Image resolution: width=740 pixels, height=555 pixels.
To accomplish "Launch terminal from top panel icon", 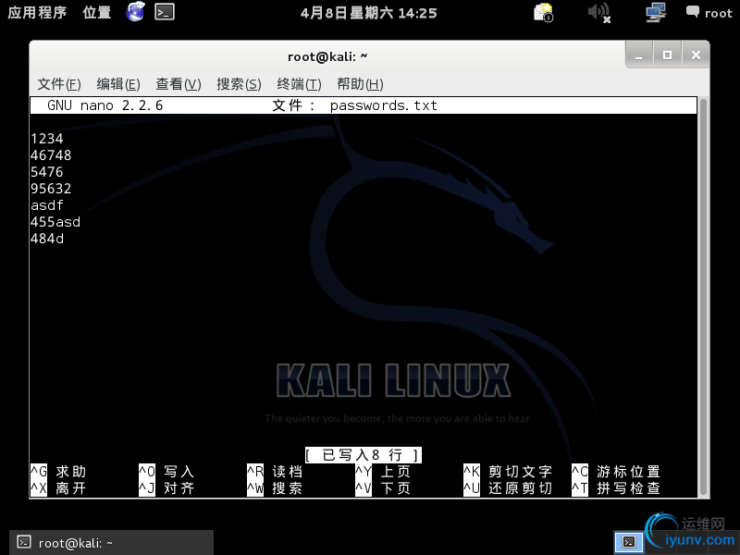I will (165, 12).
